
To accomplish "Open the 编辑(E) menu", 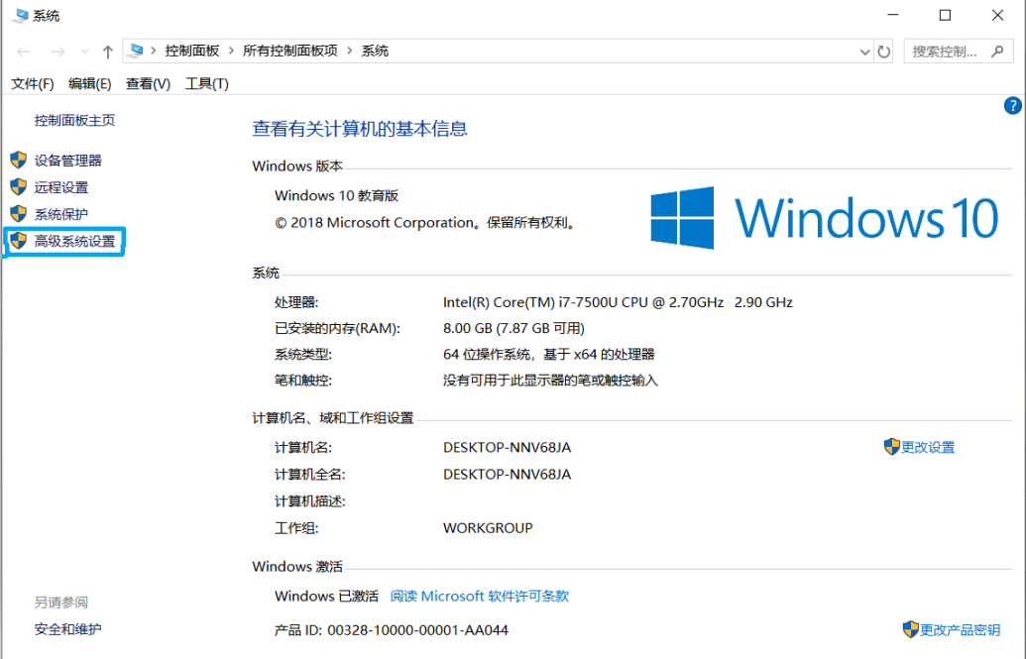I will tap(89, 84).
